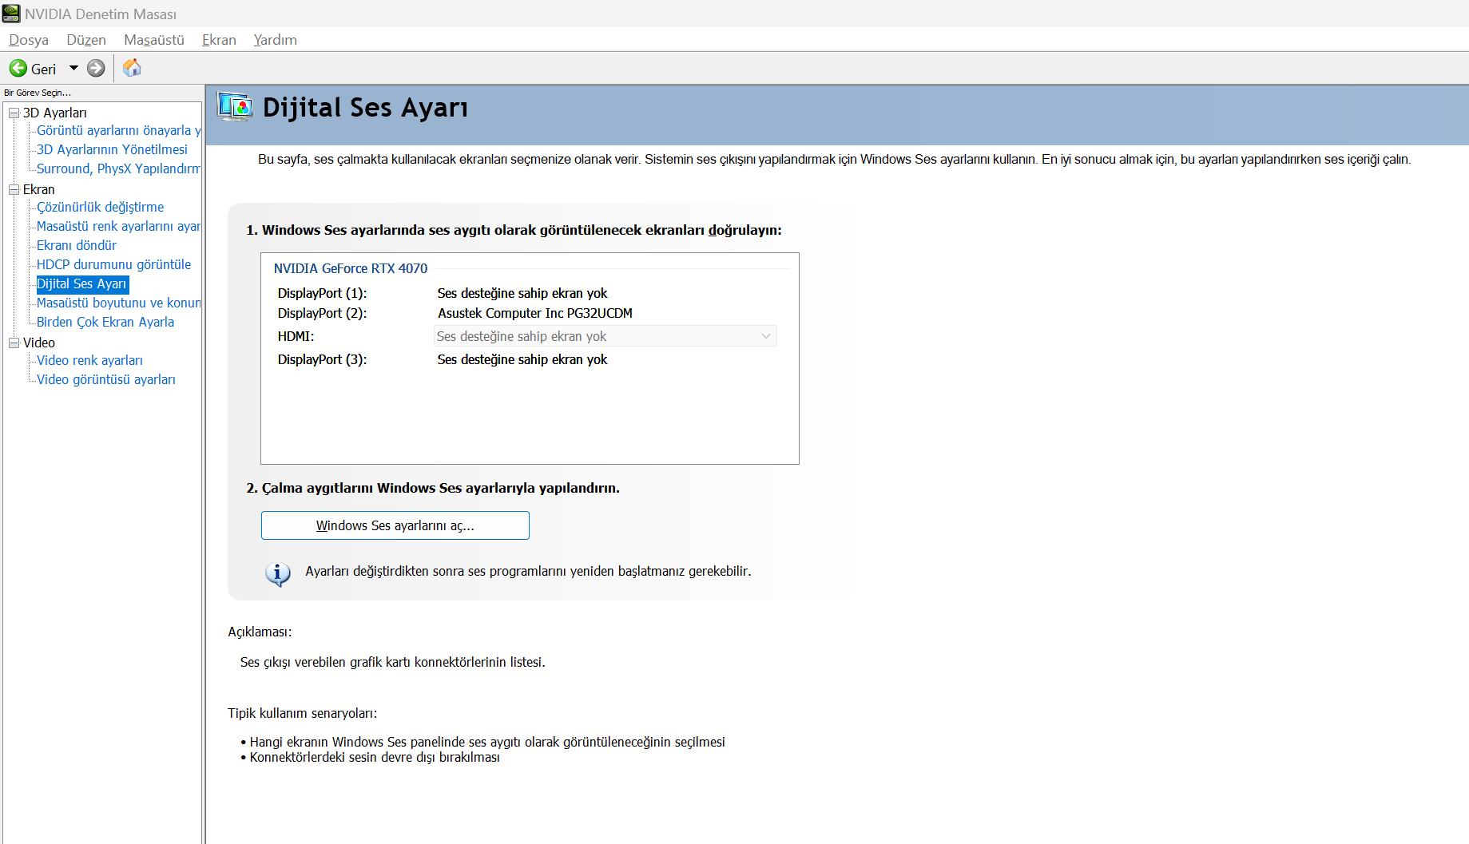
Task: Open Masaüstü renk ayarlarını ayarla page
Action: pyautogui.click(x=118, y=226)
